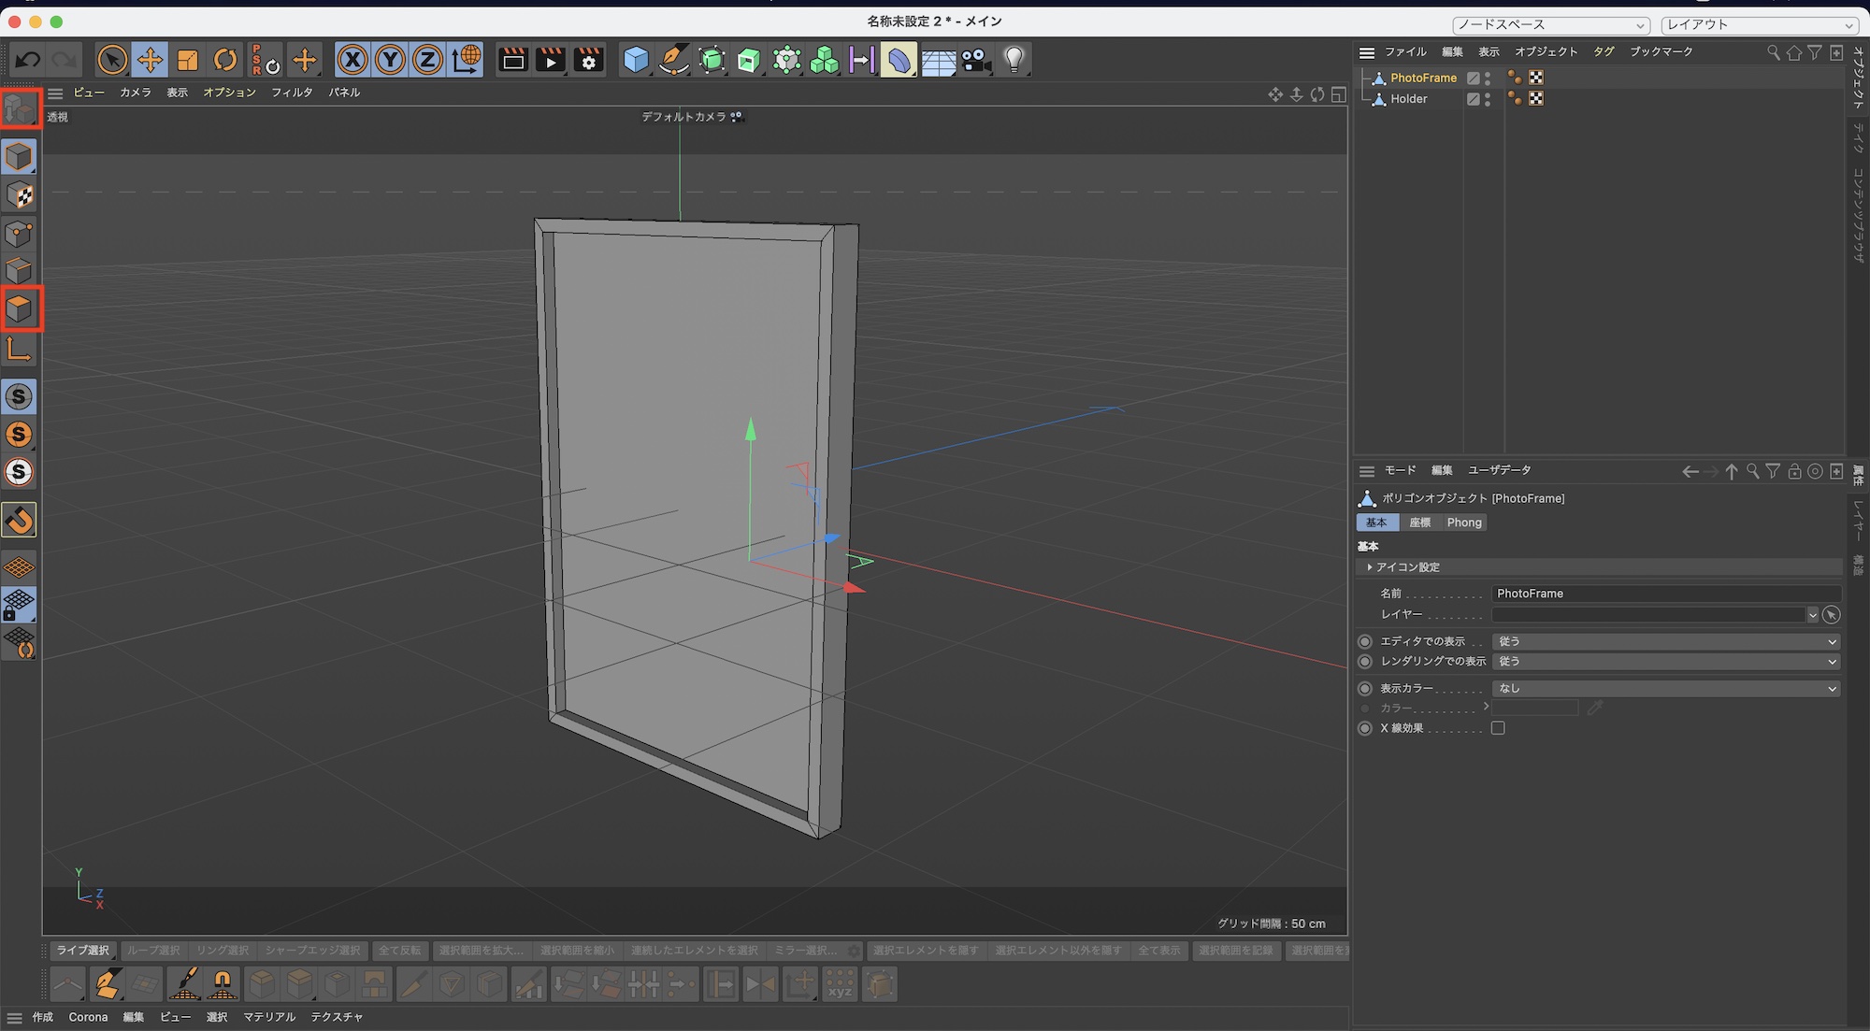Screen dimensions: 1870x1031
Task: Switch to the Phong tab
Action: (x=1463, y=523)
